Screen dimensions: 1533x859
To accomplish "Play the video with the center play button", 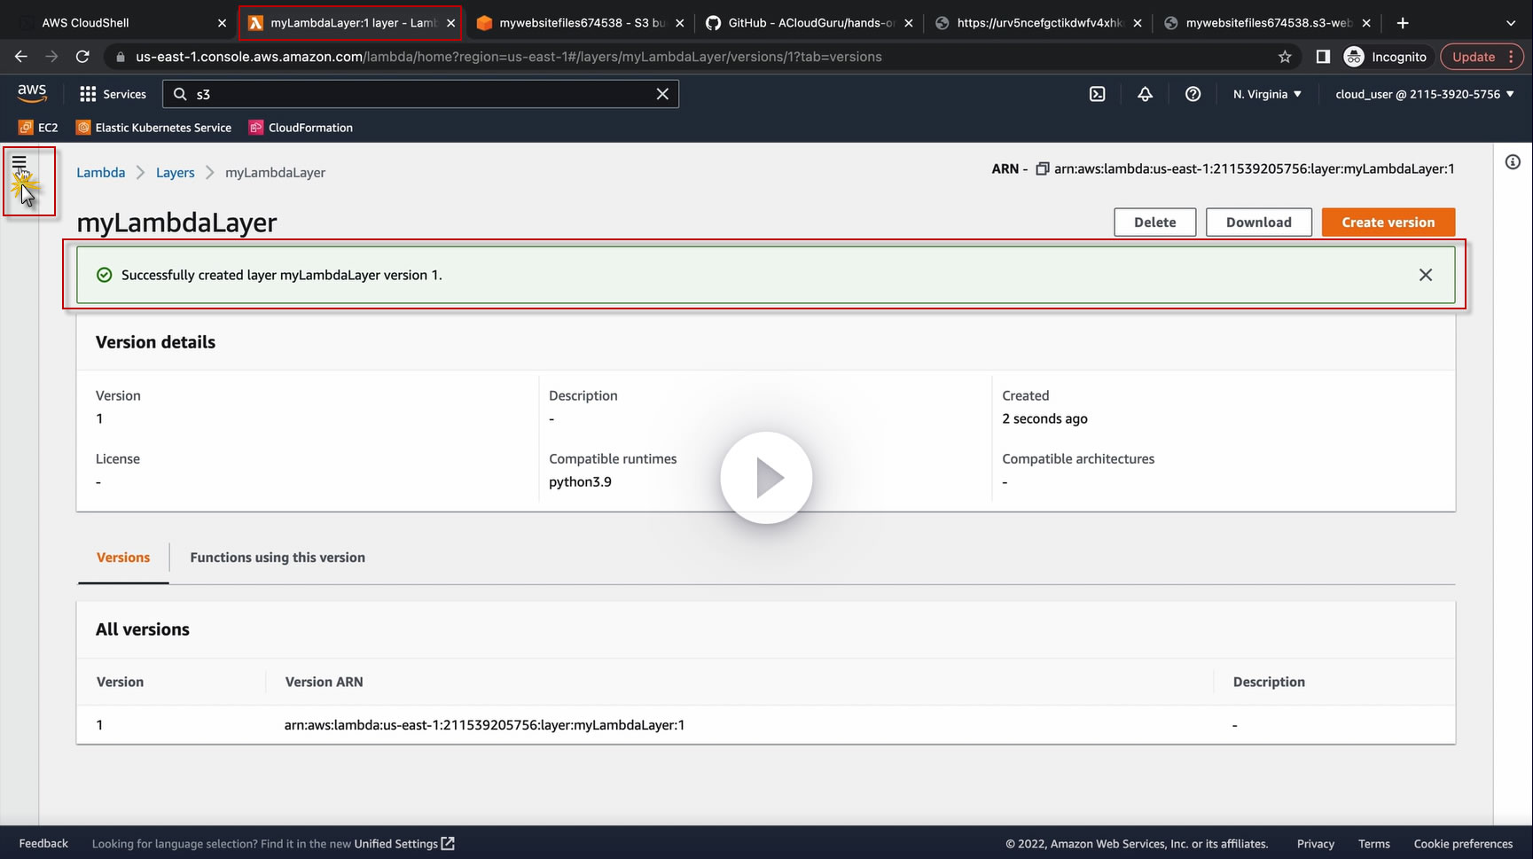I will [x=766, y=478].
